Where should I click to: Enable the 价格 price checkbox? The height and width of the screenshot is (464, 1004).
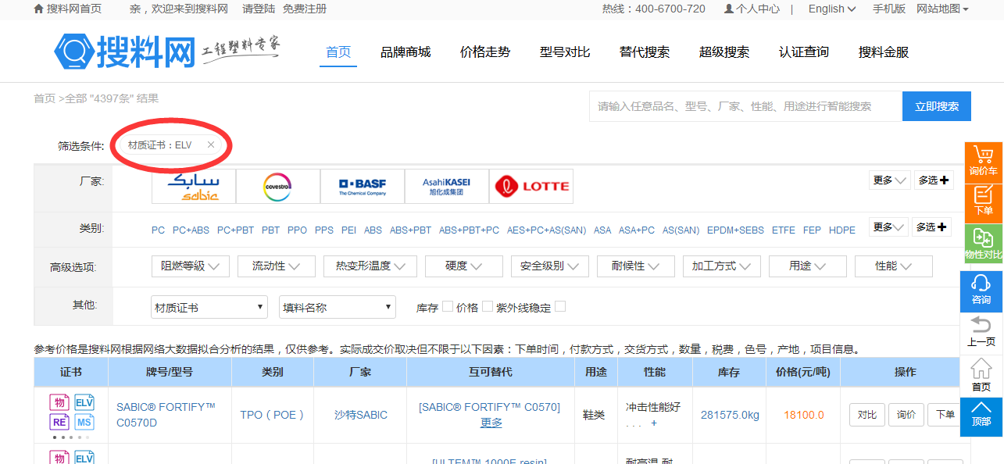pyautogui.click(x=488, y=307)
